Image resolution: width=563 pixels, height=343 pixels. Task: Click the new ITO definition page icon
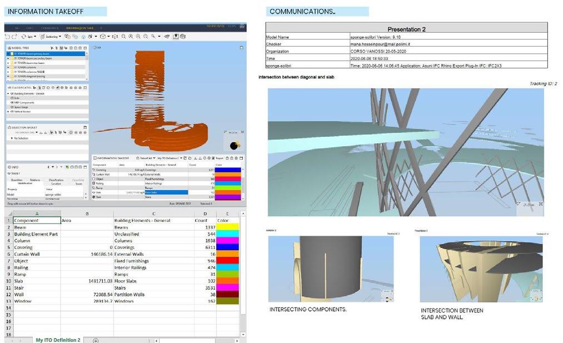click(x=185, y=158)
